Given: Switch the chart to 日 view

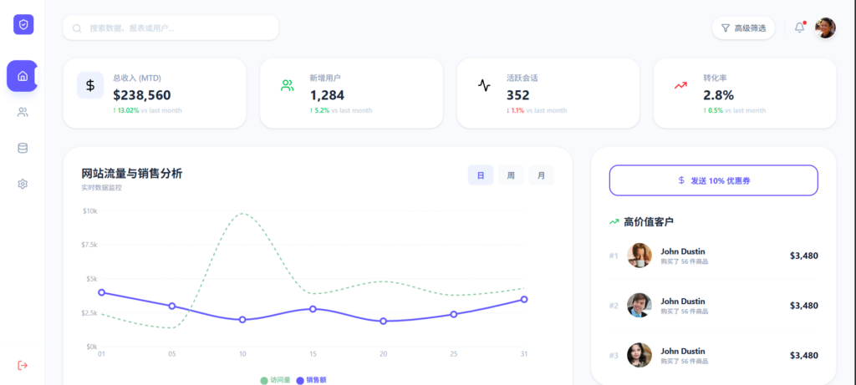Looking at the screenshot, I should pos(481,175).
